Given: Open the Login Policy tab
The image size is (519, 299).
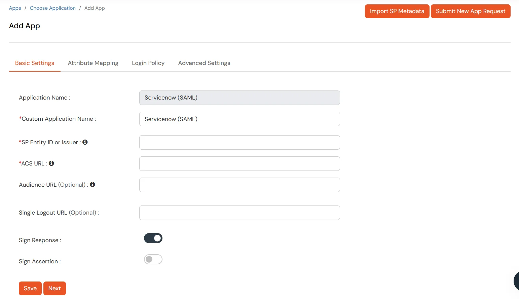Looking at the screenshot, I should 148,63.
